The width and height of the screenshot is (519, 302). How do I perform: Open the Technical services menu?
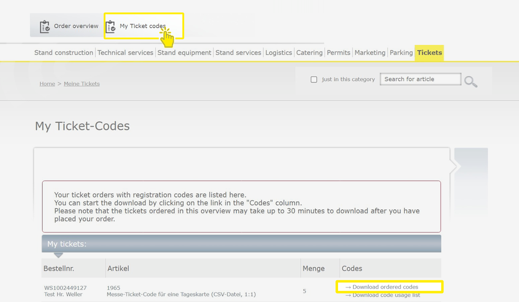pyautogui.click(x=125, y=53)
